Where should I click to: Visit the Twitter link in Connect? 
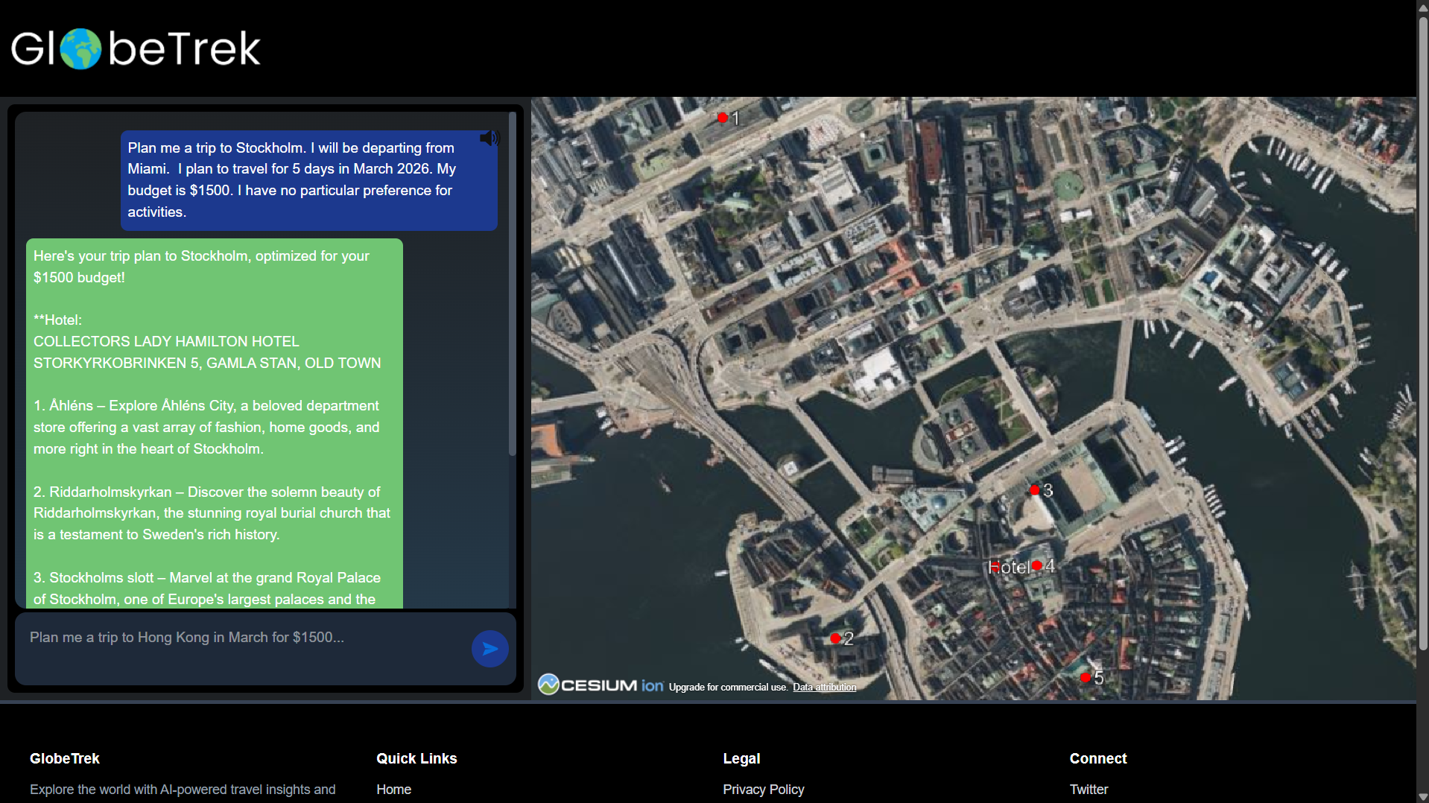point(1089,790)
